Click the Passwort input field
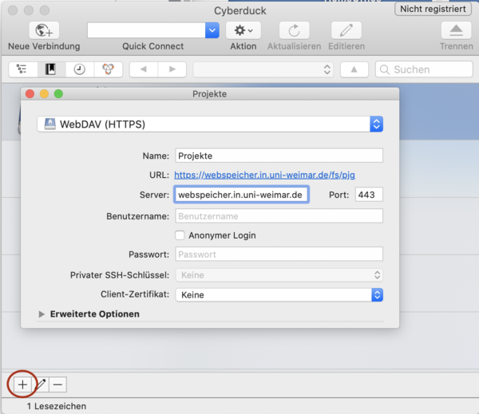Screen dimensions: 479x414 [x=279, y=254]
